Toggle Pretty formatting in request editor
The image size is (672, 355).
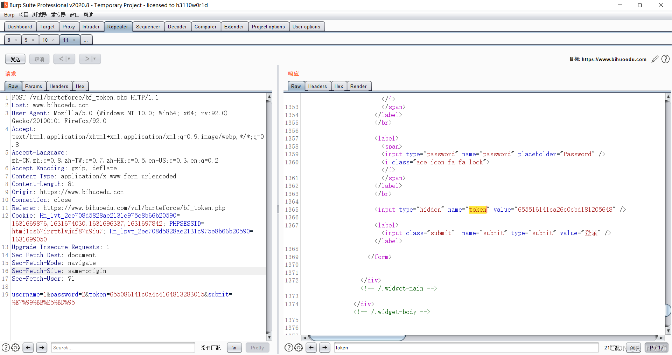(257, 348)
